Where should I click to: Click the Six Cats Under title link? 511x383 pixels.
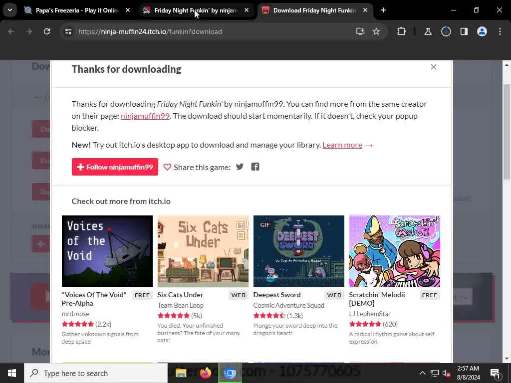180,295
